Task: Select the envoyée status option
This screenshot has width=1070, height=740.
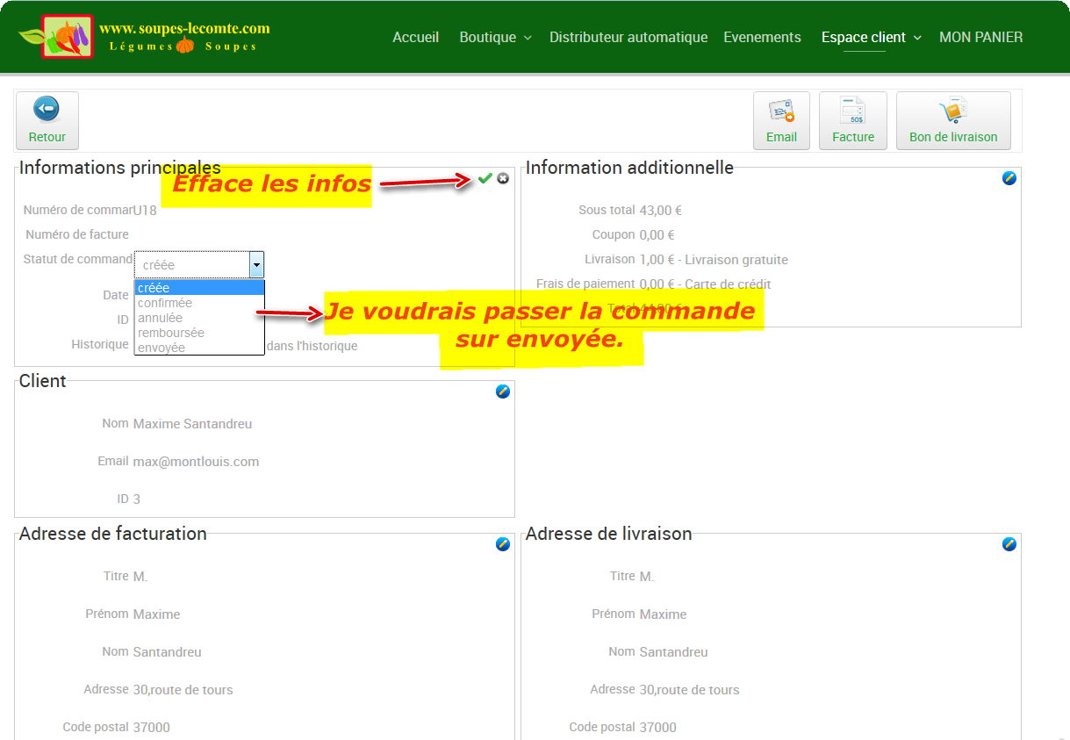Action: tap(199, 348)
